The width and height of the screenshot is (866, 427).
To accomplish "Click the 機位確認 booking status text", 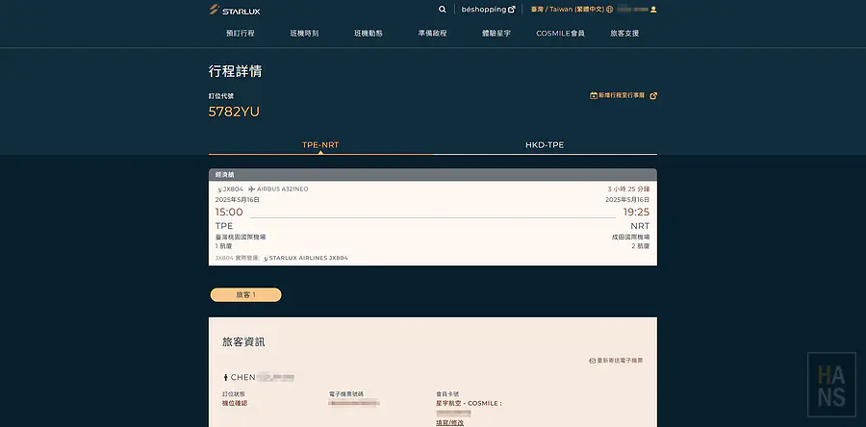I will point(235,403).
